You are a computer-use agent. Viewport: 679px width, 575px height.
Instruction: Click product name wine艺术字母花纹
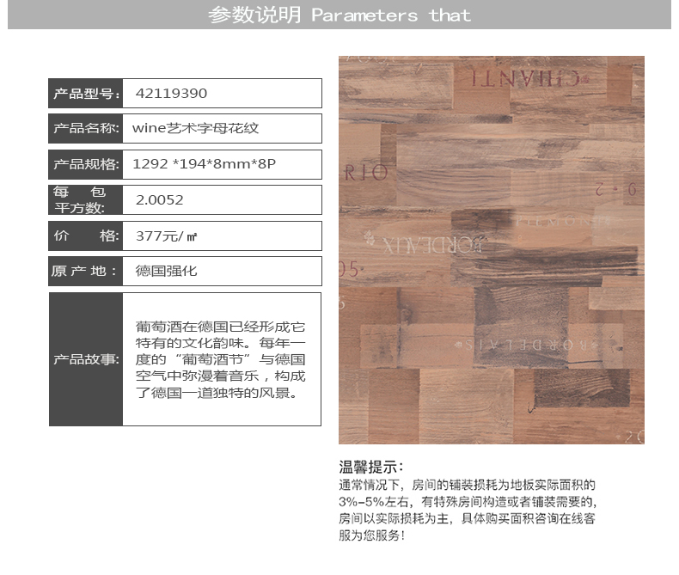coord(196,128)
